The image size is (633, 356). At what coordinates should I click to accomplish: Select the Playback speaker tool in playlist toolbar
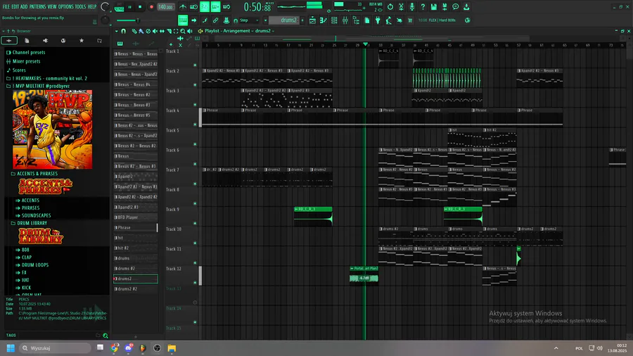pos(190,31)
